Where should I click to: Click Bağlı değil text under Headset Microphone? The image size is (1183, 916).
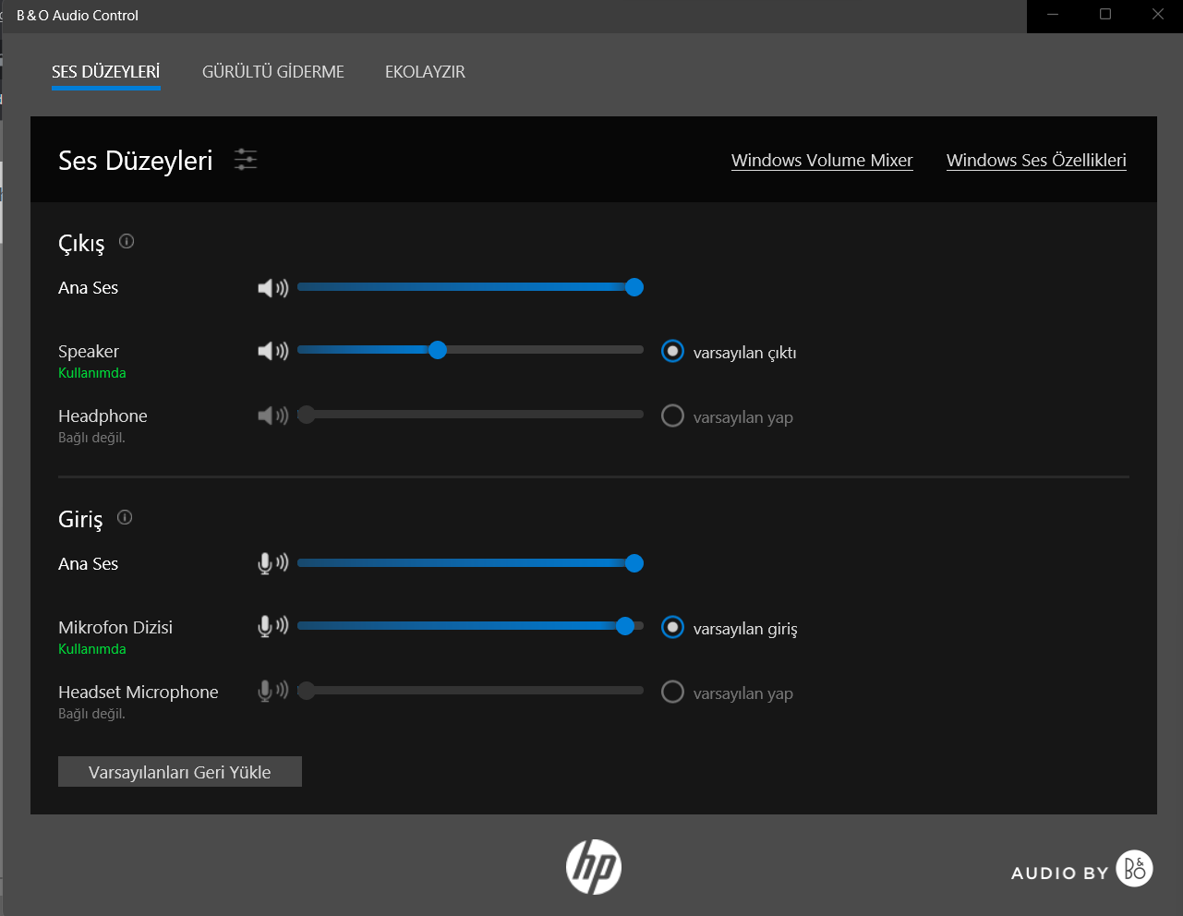click(91, 714)
